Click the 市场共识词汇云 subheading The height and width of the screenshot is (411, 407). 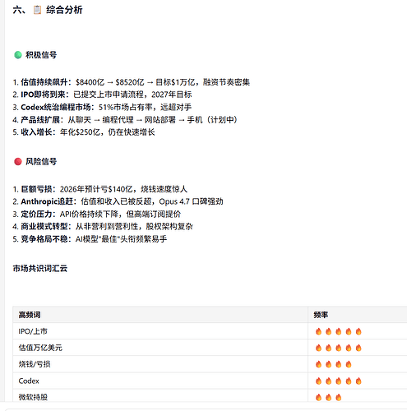pyautogui.click(x=40, y=269)
